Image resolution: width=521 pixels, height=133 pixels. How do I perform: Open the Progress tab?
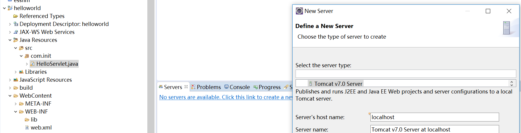267,87
